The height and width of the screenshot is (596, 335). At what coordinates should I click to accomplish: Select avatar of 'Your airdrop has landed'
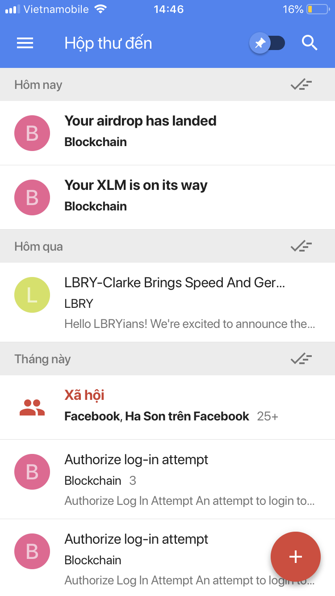(32, 133)
